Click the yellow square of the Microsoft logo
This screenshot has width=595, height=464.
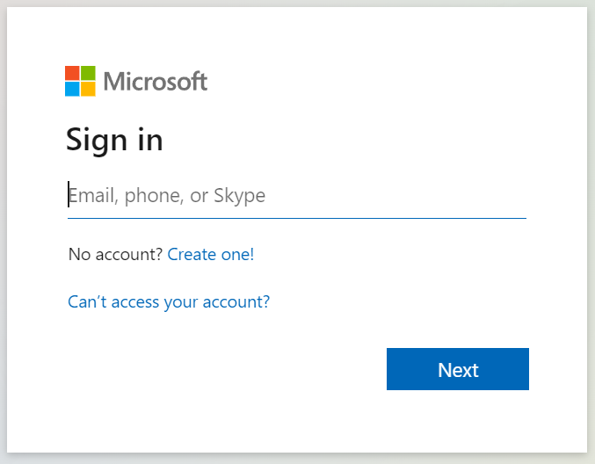(x=88, y=89)
